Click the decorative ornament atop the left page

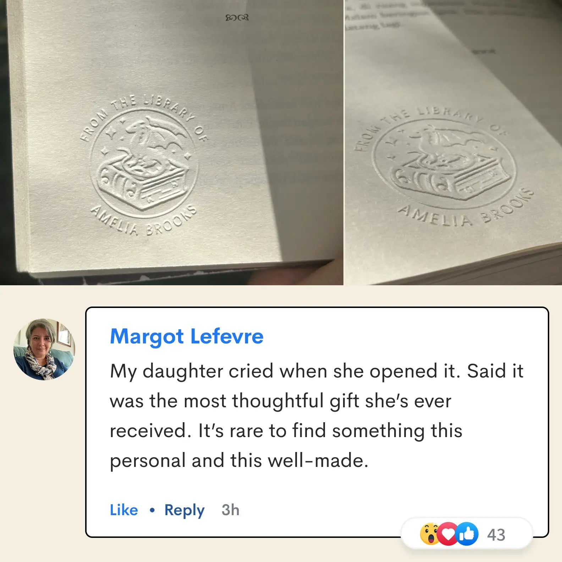click(237, 17)
